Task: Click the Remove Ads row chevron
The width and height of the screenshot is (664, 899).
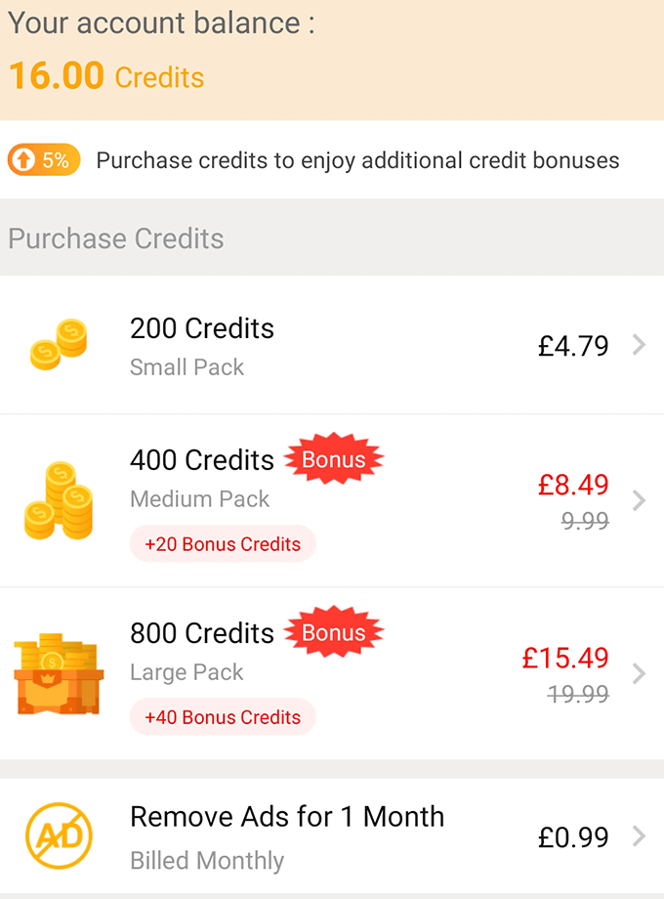Action: pos(642,835)
